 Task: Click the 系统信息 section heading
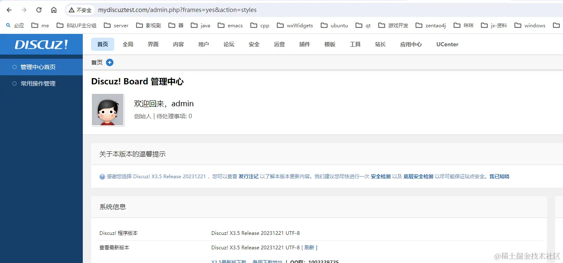point(113,207)
